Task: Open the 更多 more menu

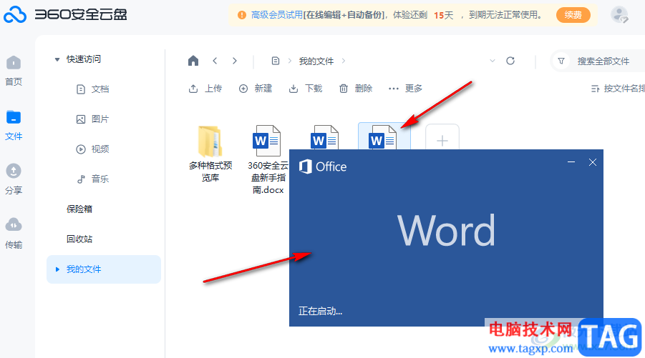Action: tap(406, 89)
